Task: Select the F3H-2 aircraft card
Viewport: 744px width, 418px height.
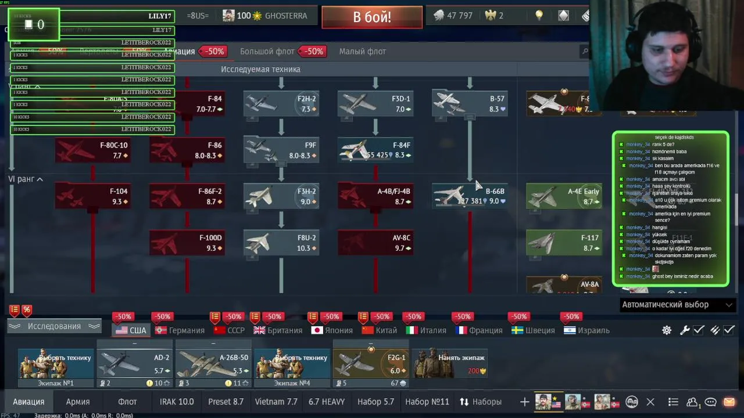Action: 281,196
